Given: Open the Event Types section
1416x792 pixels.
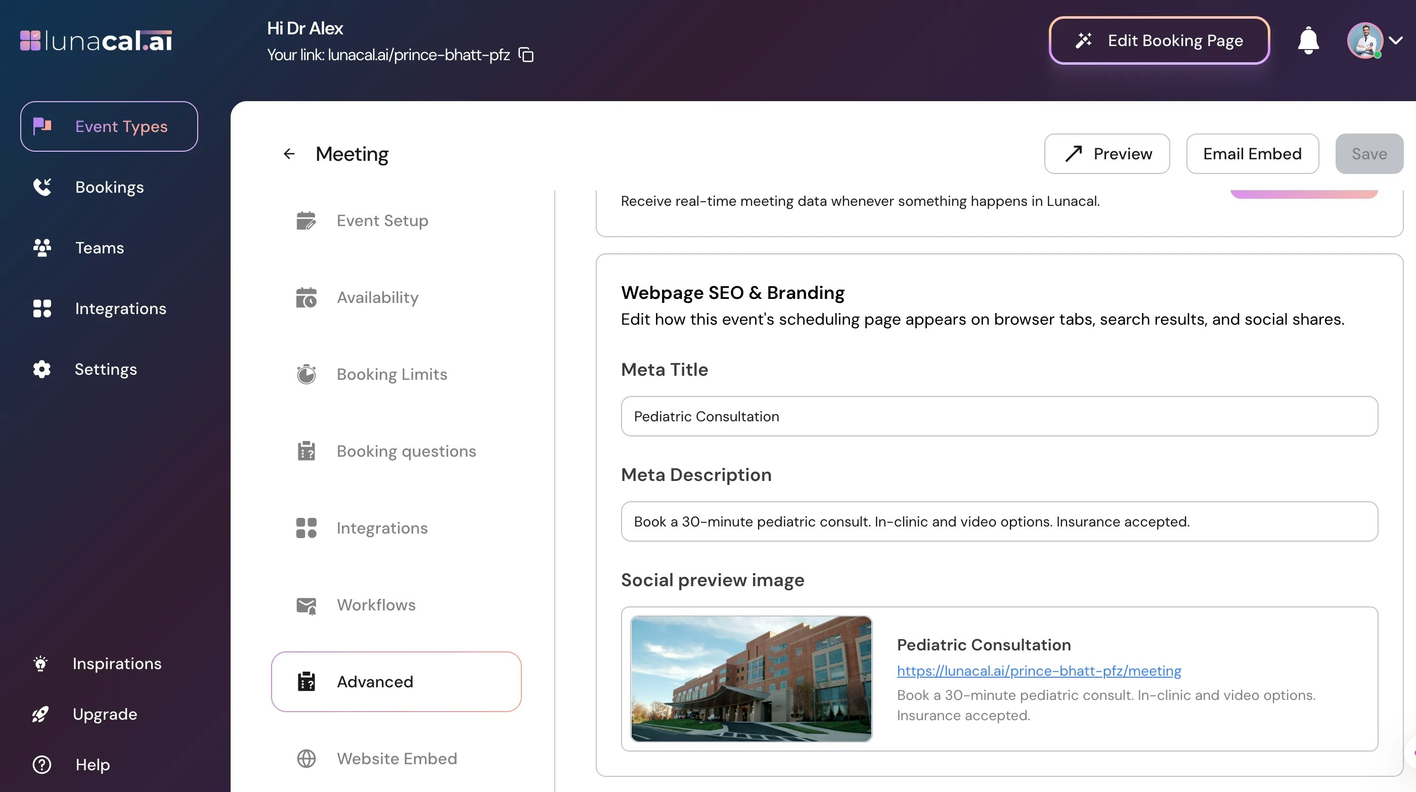Looking at the screenshot, I should tap(109, 126).
